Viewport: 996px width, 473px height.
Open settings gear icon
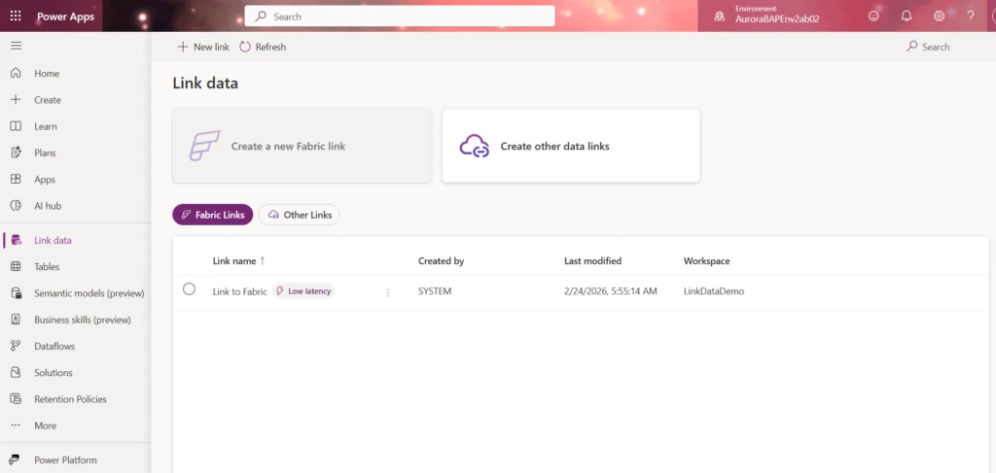939,17
